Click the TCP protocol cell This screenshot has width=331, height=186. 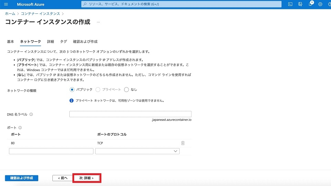tap(100, 143)
